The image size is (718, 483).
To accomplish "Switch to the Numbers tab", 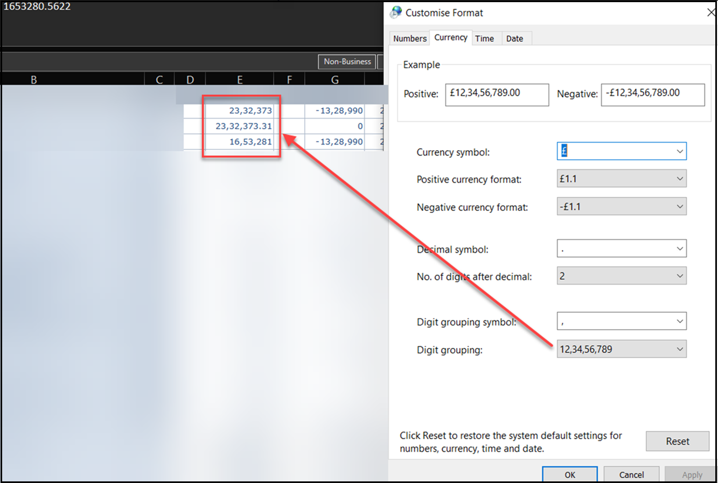I will [x=409, y=38].
